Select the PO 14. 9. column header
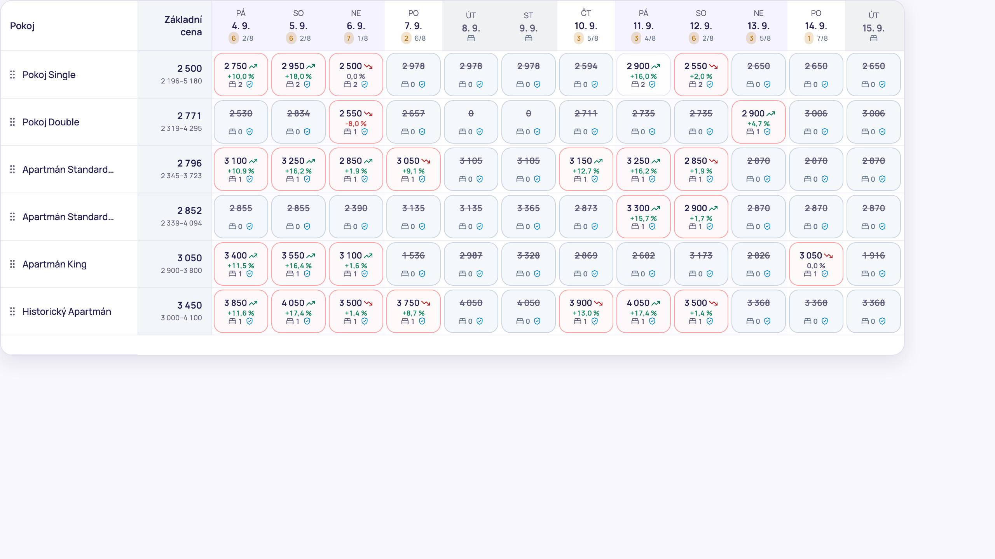The height and width of the screenshot is (559, 995). tap(816, 26)
